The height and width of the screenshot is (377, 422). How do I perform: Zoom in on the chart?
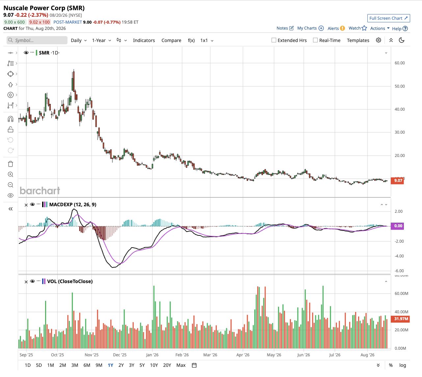pyautogui.click(x=11, y=174)
